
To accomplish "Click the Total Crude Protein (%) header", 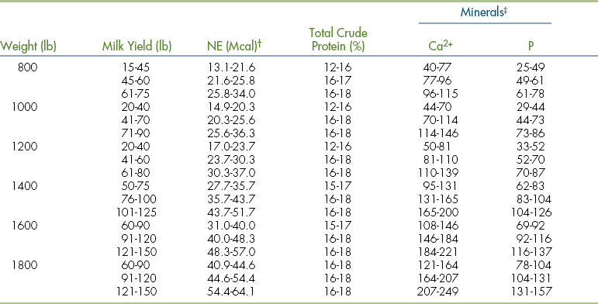I will click(338, 40).
